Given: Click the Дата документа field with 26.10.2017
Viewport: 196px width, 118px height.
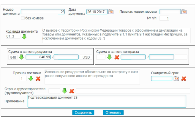Looking at the screenshot, I should (97, 12).
